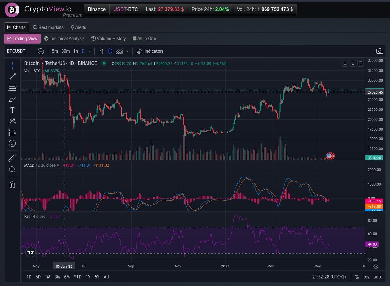Open chart settings gear on time axis
Viewport: 390px width, 286px height.
tap(376, 266)
